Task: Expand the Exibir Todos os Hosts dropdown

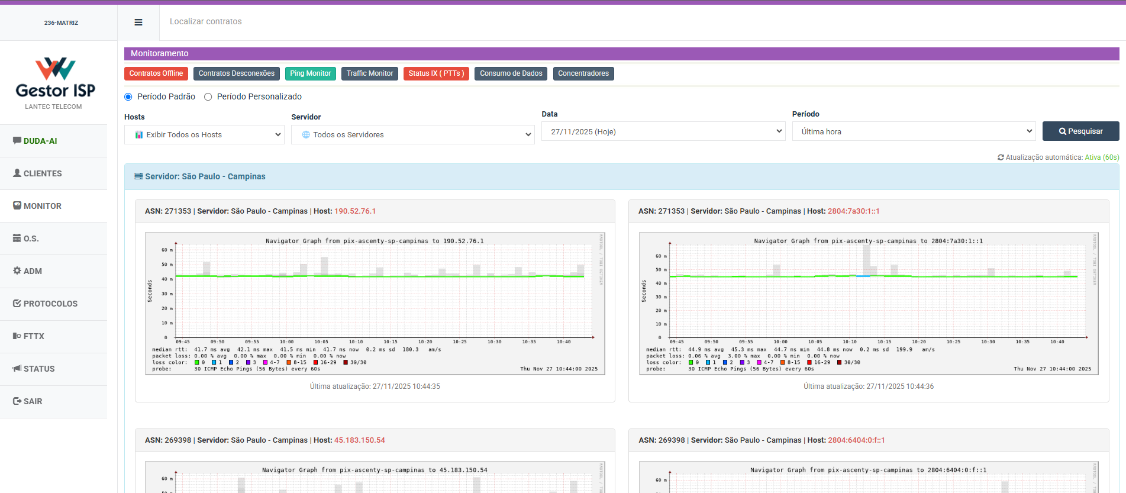Action: [204, 135]
